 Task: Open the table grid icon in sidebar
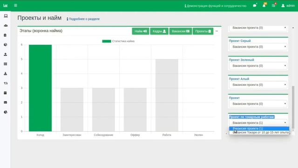point(6,64)
